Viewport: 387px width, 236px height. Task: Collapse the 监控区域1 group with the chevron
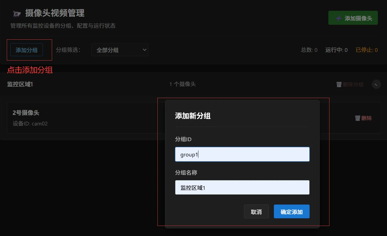(x=376, y=84)
